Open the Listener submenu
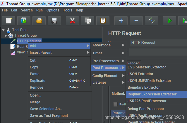187x123 pixels. (x=108, y=82)
